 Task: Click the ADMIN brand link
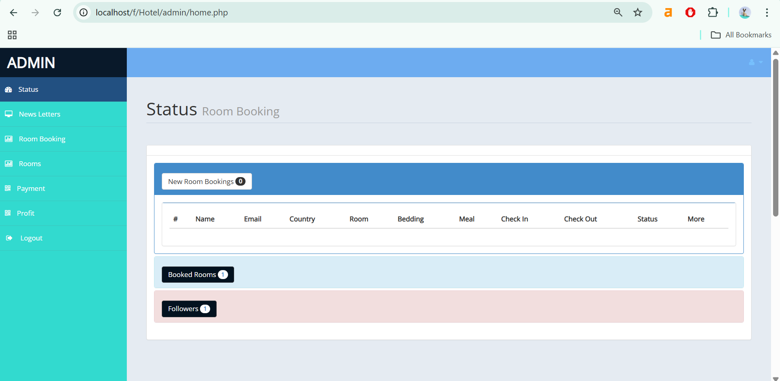pyautogui.click(x=31, y=63)
